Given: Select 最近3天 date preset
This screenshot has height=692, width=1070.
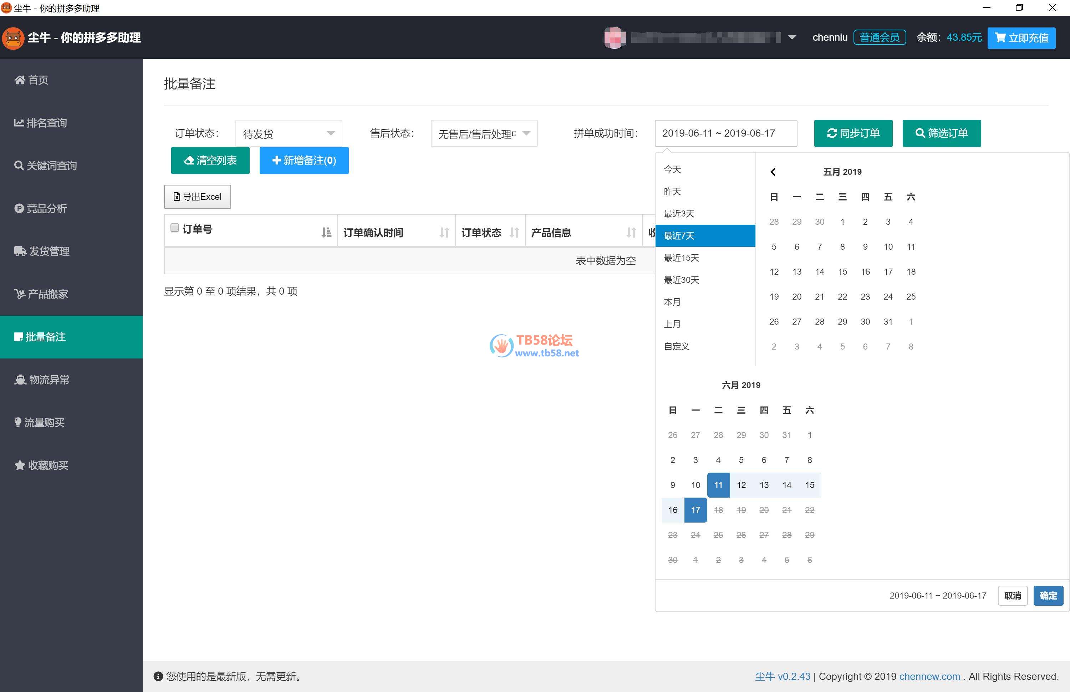Looking at the screenshot, I should (705, 213).
